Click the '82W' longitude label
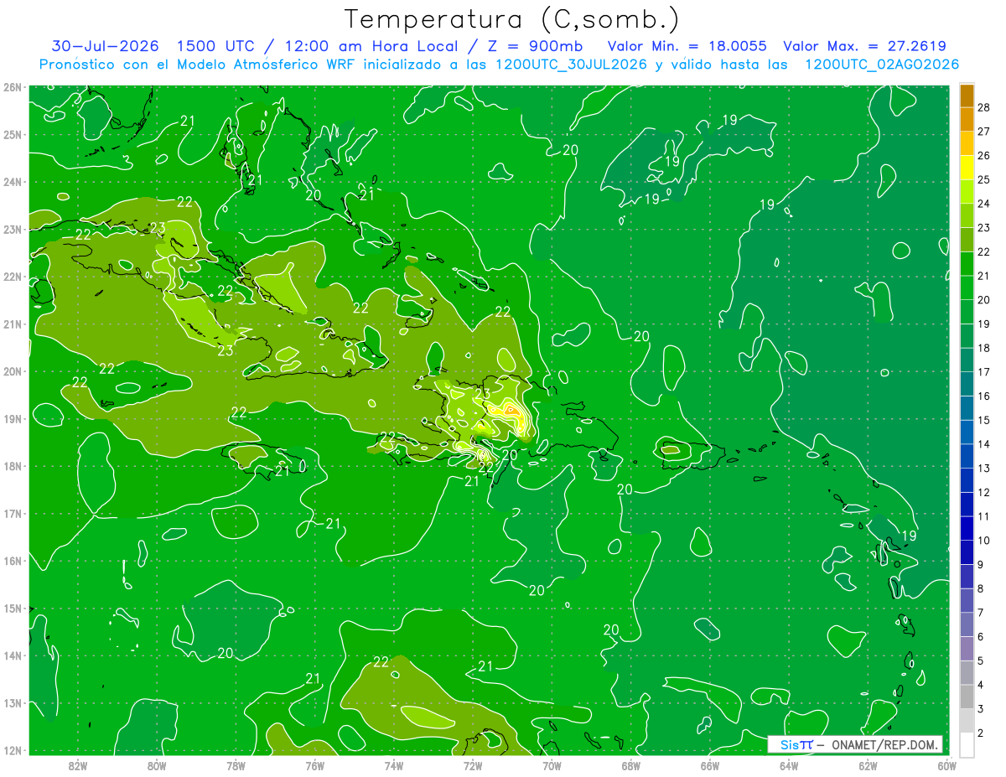The width and height of the screenshot is (1006, 777). tap(78, 765)
